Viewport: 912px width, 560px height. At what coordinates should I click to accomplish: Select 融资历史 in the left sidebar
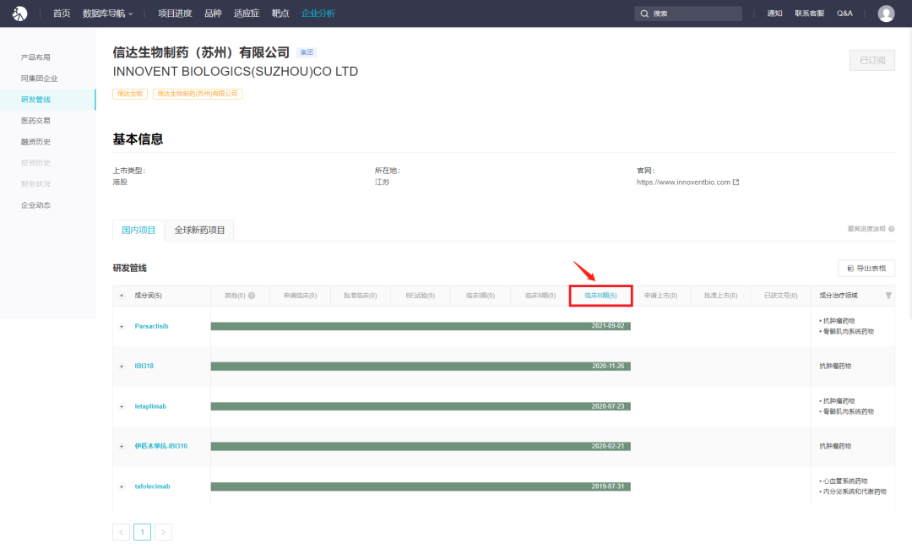pos(35,142)
